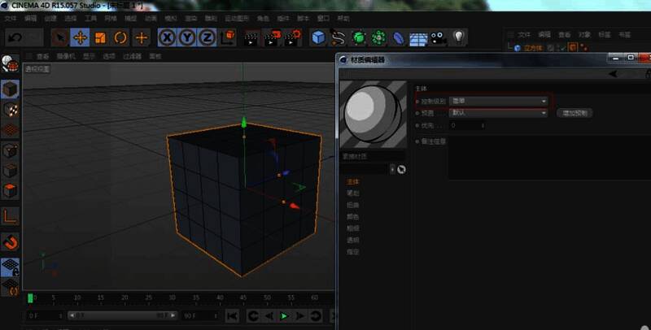Click the light bulb Light icon
This screenshot has height=330, width=651.
click(x=459, y=37)
